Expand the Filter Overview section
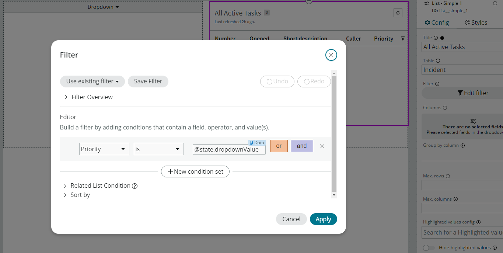This screenshot has width=503, height=253. [x=88, y=97]
